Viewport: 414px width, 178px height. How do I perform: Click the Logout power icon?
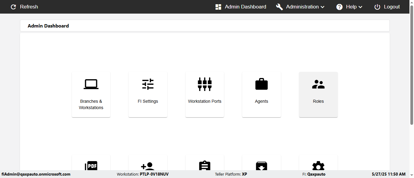(x=377, y=7)
